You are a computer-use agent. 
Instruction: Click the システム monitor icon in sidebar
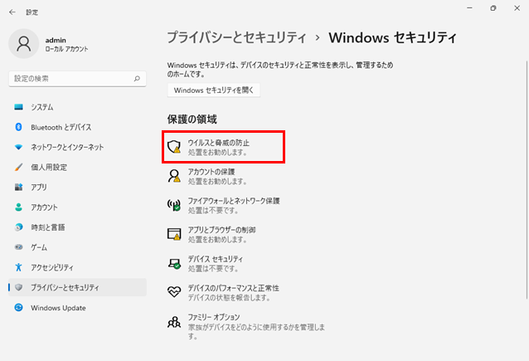pos(18,107)
